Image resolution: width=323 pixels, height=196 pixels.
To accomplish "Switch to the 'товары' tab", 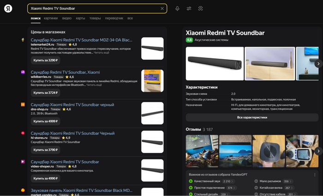I will pyautogui.click(x=95, y=18).
